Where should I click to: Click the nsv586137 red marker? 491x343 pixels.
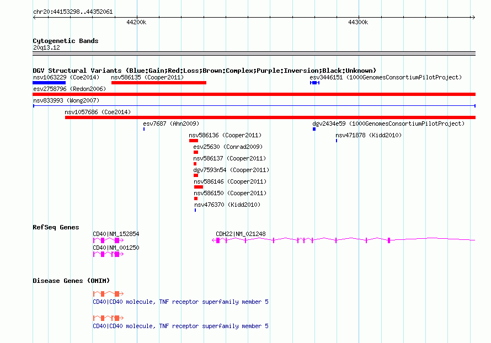(195, 164)
